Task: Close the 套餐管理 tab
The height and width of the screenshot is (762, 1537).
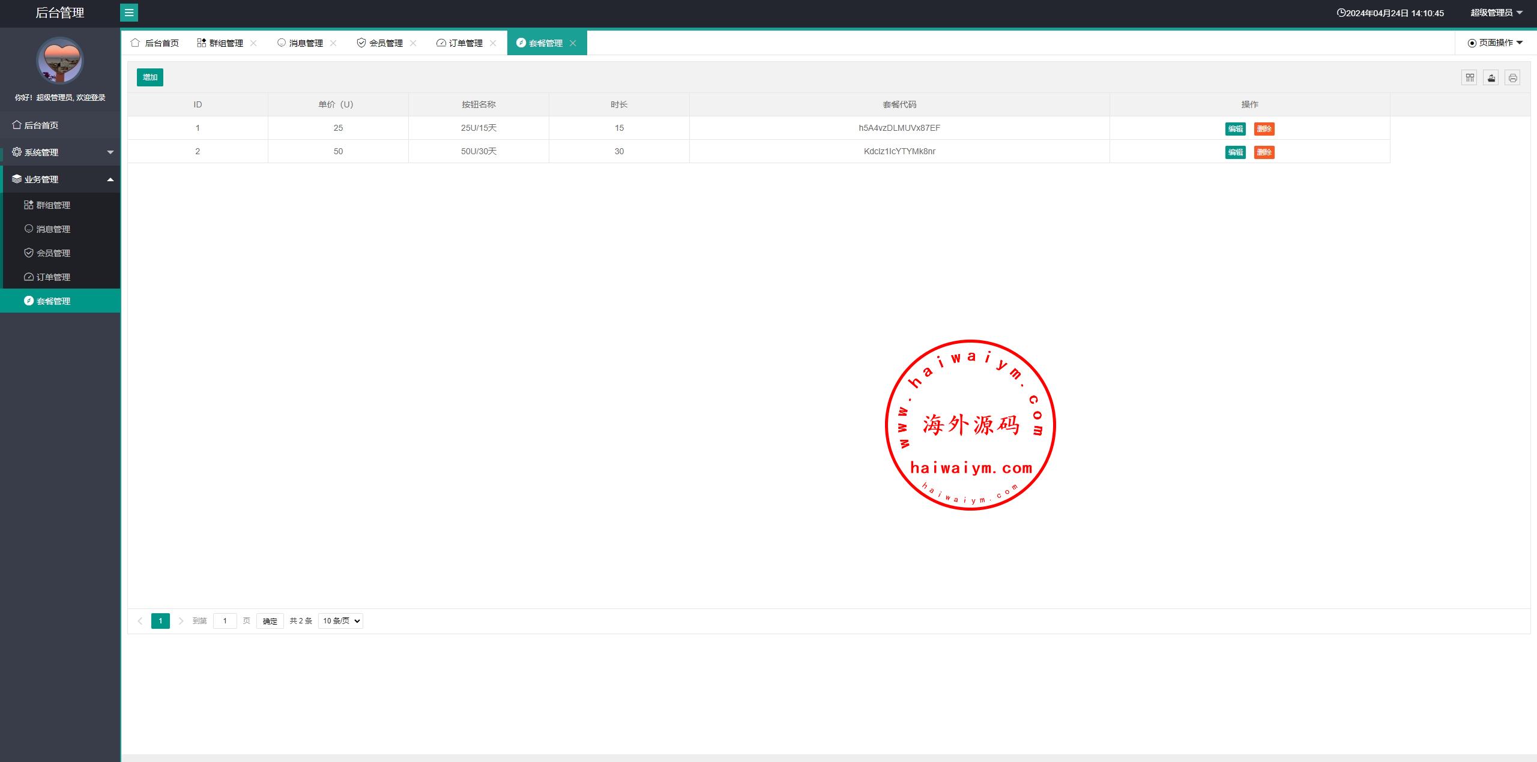Action: tap(573, 43)
